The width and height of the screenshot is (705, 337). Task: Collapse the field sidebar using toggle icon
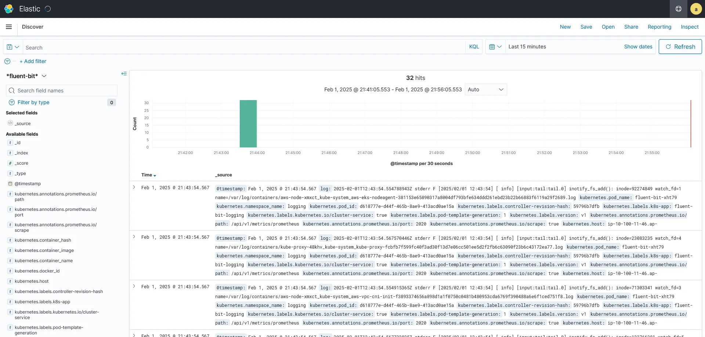point(124,74)
